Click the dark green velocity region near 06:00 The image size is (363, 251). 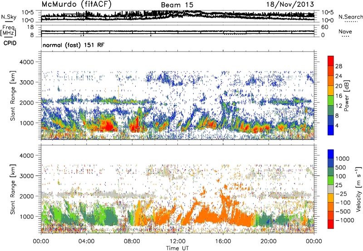click(111, 217)
